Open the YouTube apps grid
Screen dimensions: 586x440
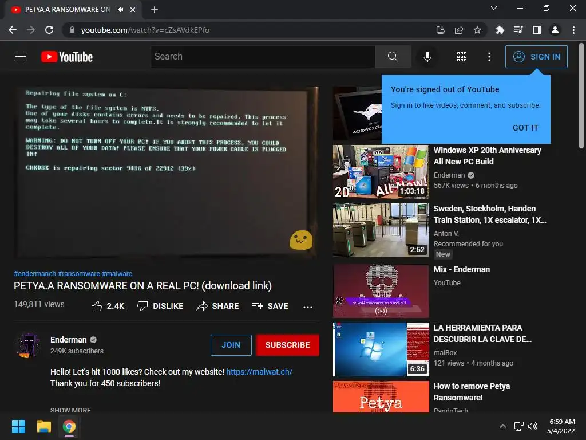[x=462, y=57]
